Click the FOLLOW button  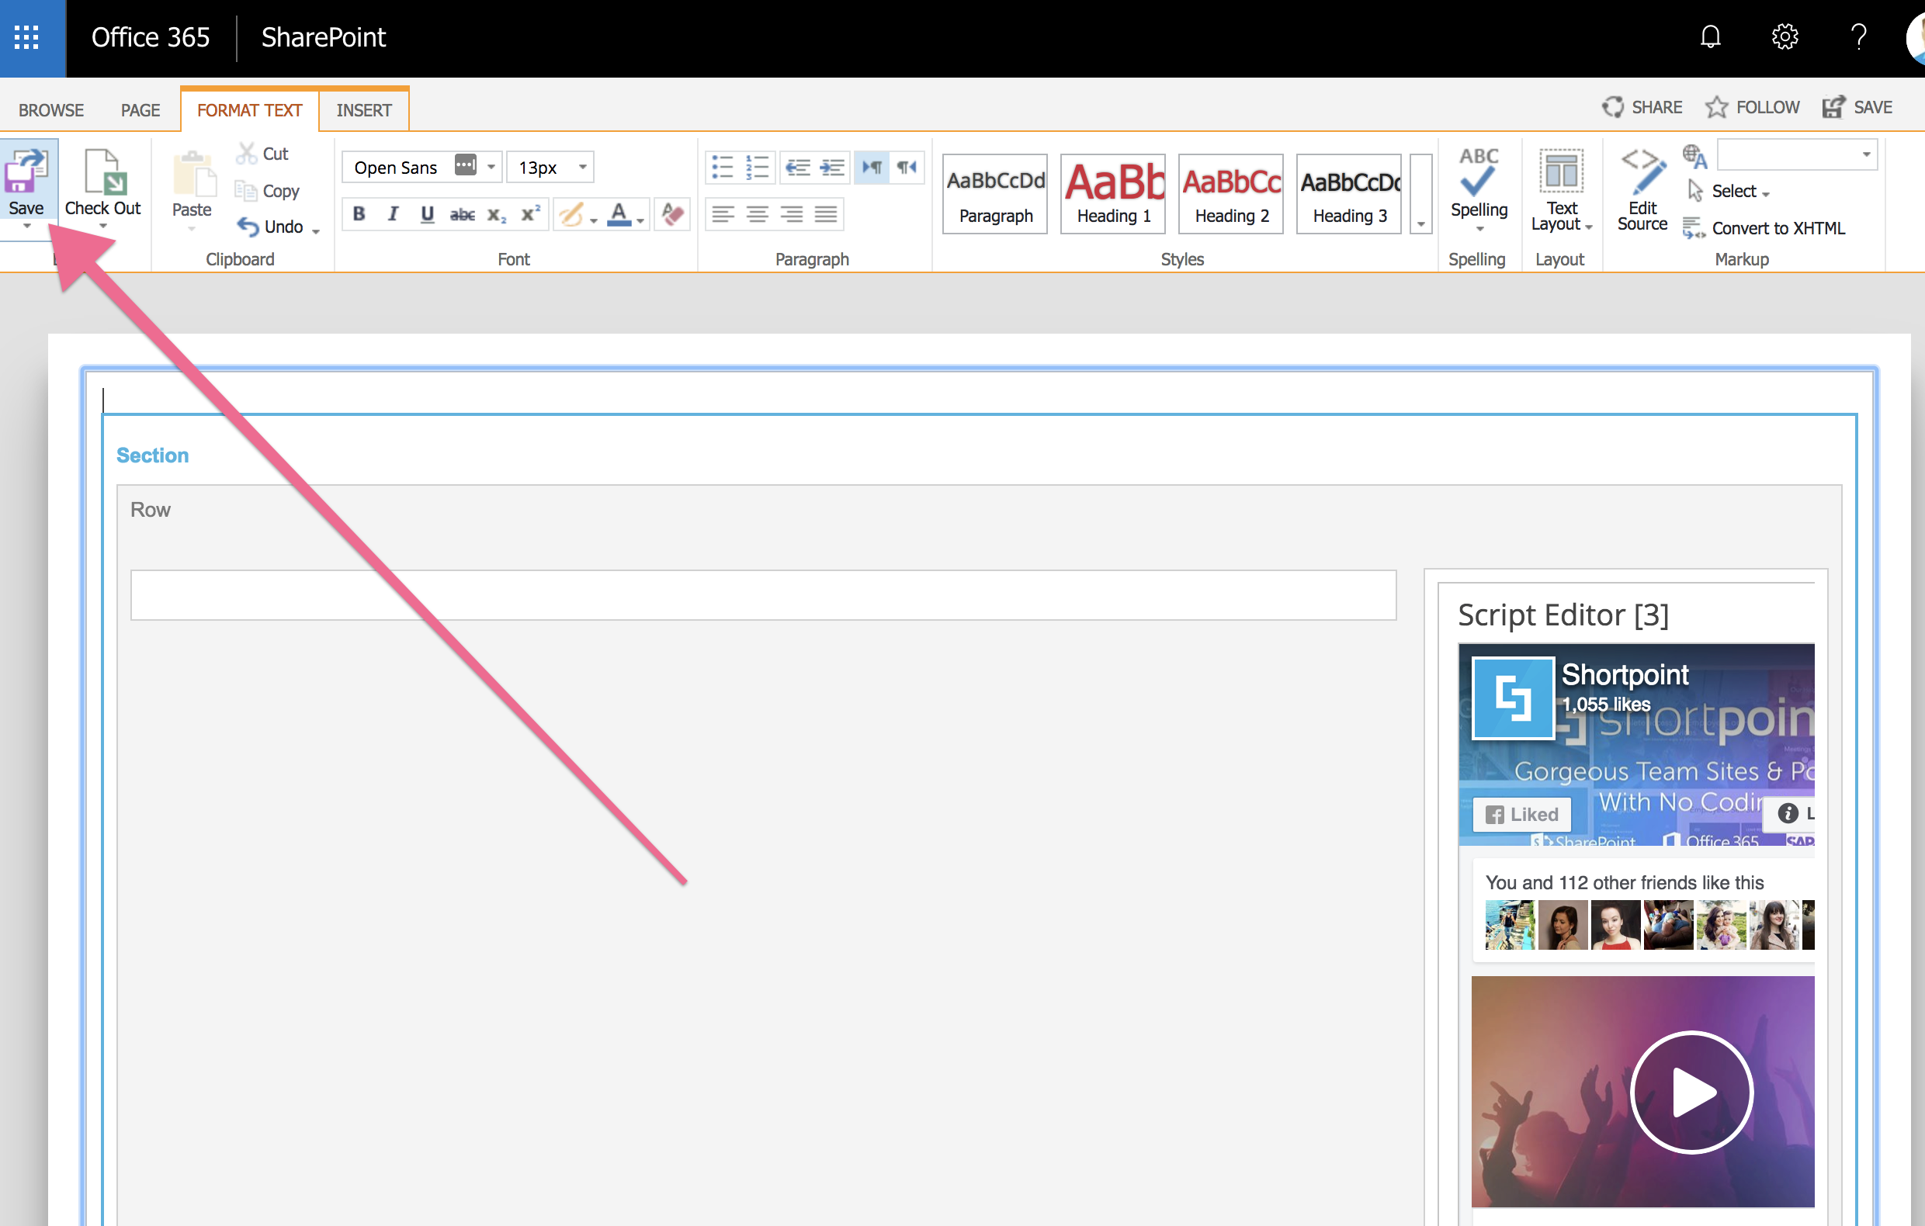[x=1753, y=106]
